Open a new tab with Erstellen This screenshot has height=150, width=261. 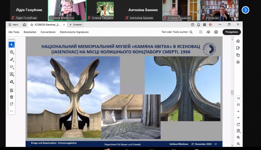(75, 24)
